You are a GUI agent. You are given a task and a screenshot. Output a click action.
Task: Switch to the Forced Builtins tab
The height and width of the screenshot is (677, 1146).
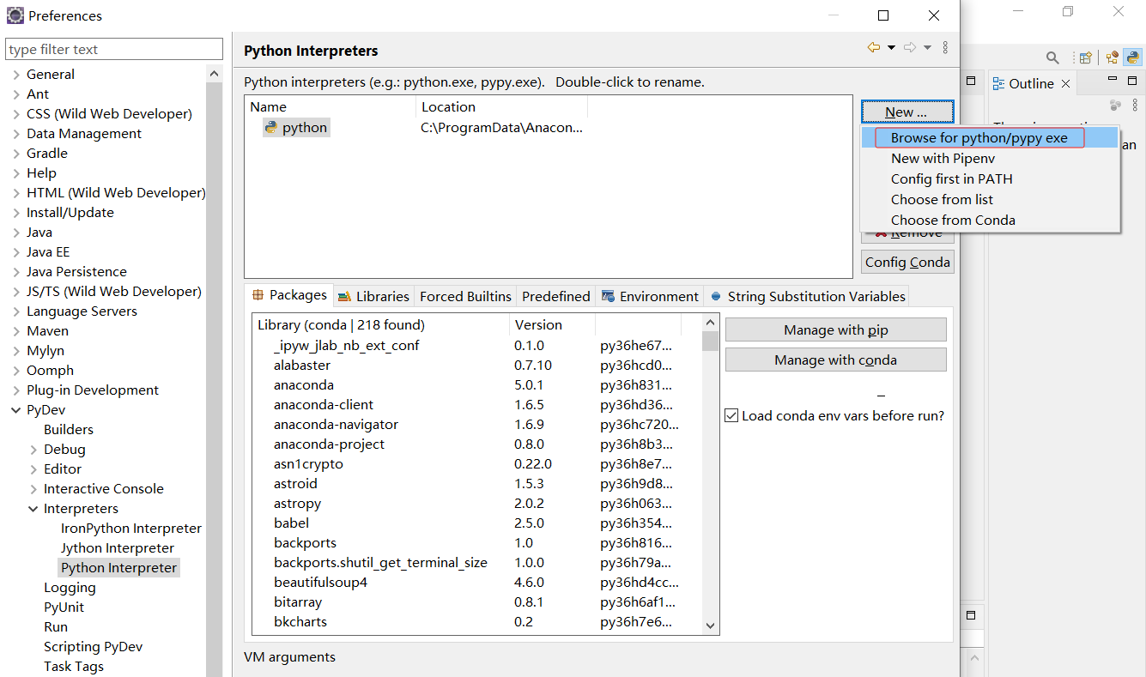[465, 296]
